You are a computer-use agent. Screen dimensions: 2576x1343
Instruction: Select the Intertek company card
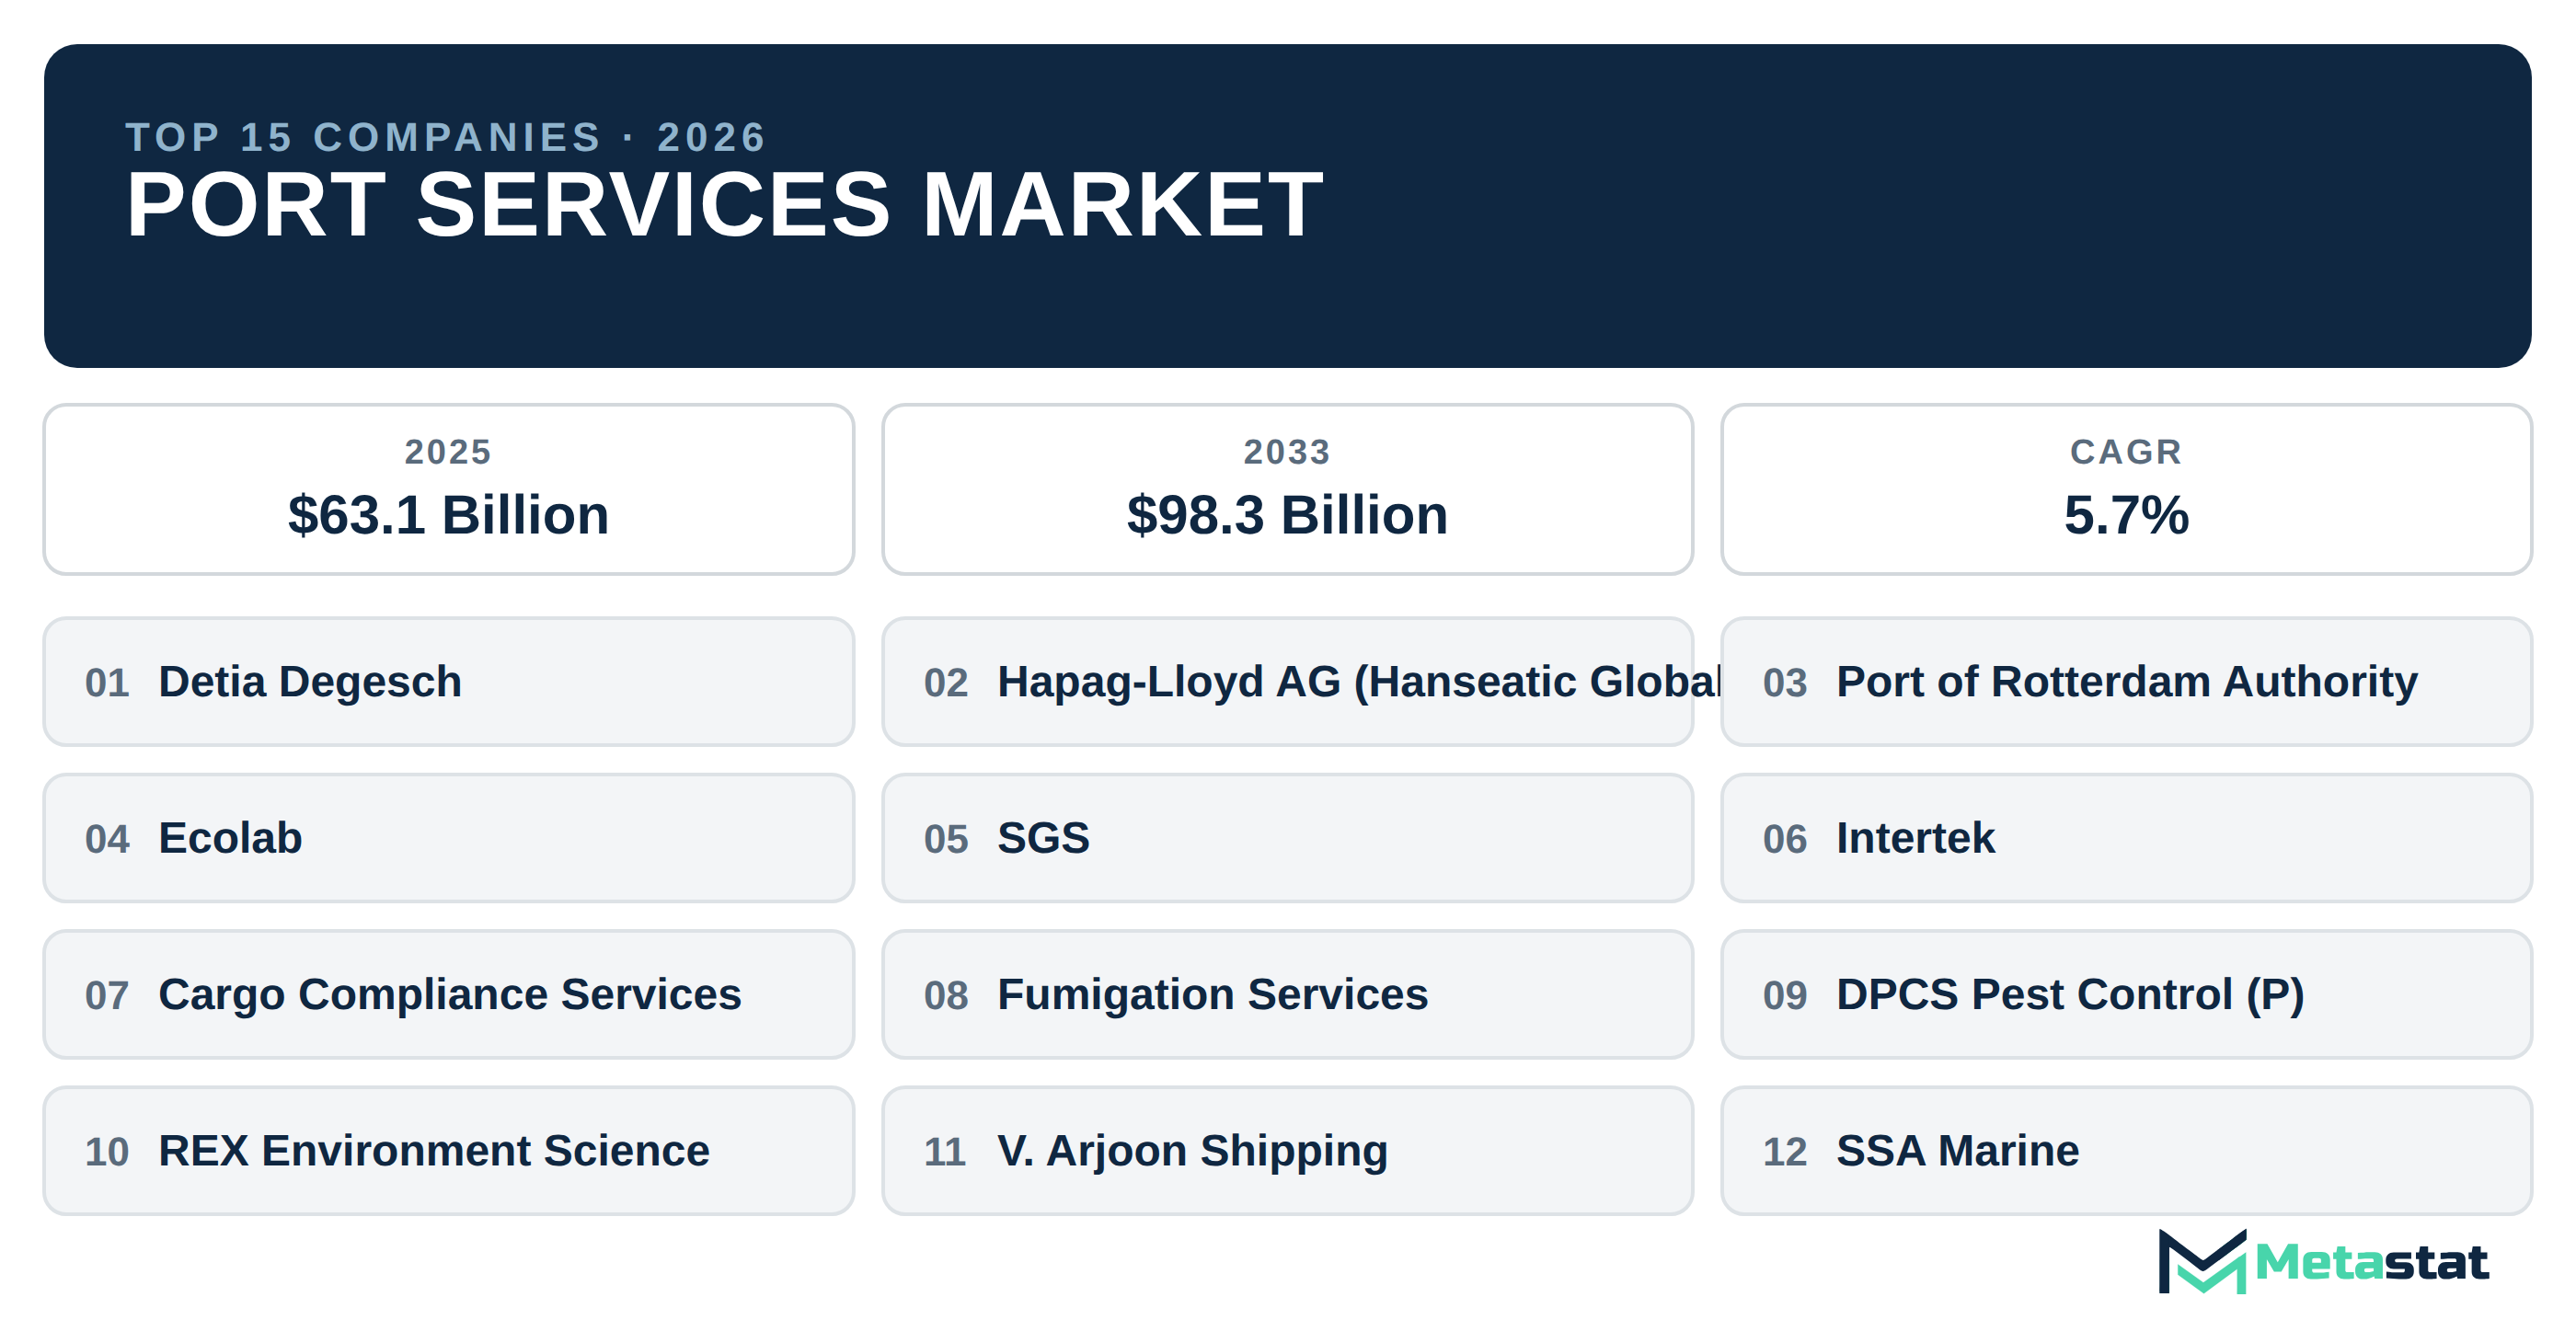tap(2126, 837)
